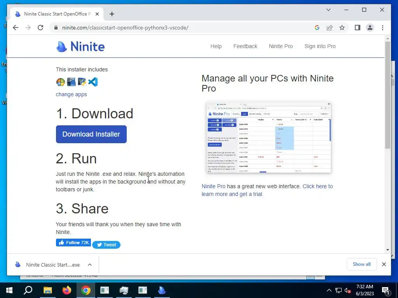Click the muted volume tray icon
The image size is (398, 298).
coord(347,291)
